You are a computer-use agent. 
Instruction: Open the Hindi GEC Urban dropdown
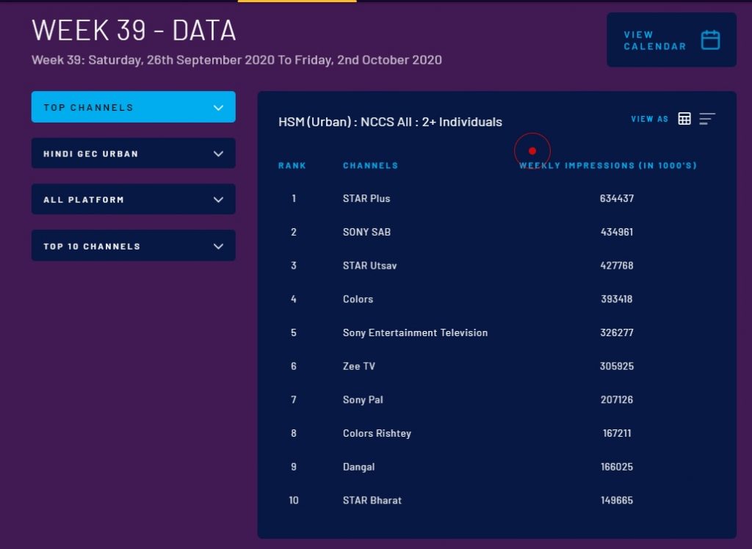click(x=133, y=153)
